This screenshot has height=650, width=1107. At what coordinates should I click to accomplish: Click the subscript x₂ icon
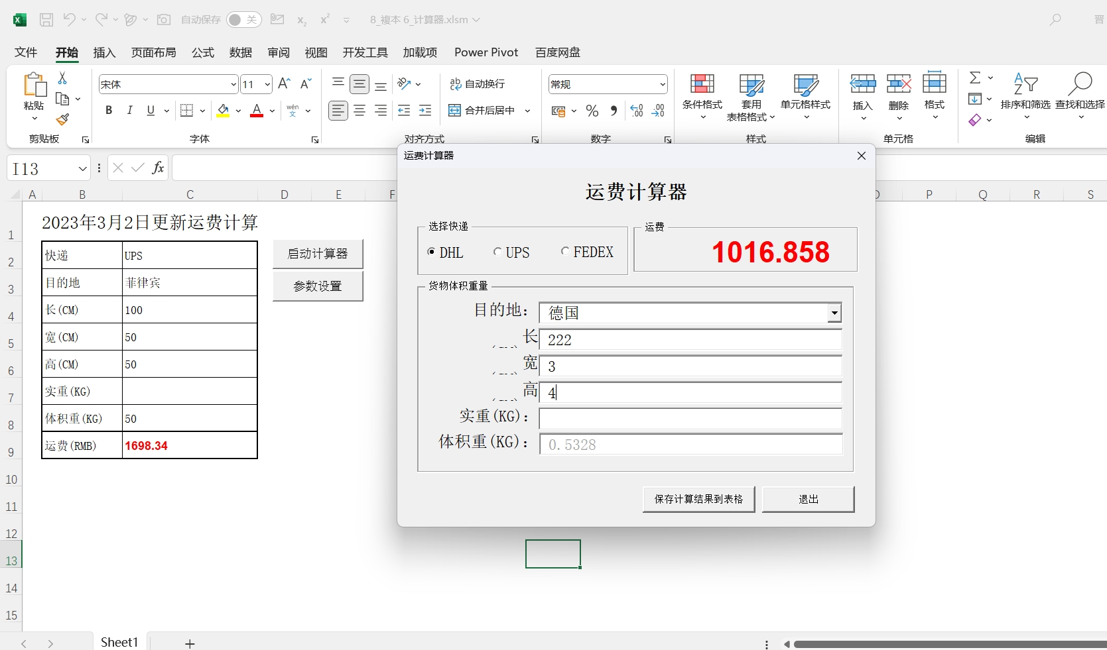pyautogui.click(x=302, y=21)
